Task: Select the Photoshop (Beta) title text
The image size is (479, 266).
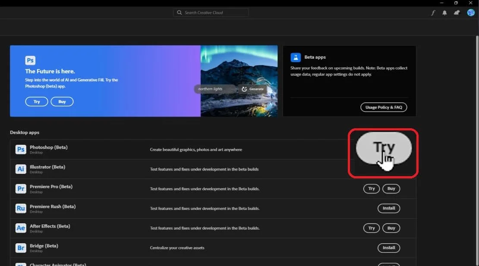Action: [x=49, y=147]
